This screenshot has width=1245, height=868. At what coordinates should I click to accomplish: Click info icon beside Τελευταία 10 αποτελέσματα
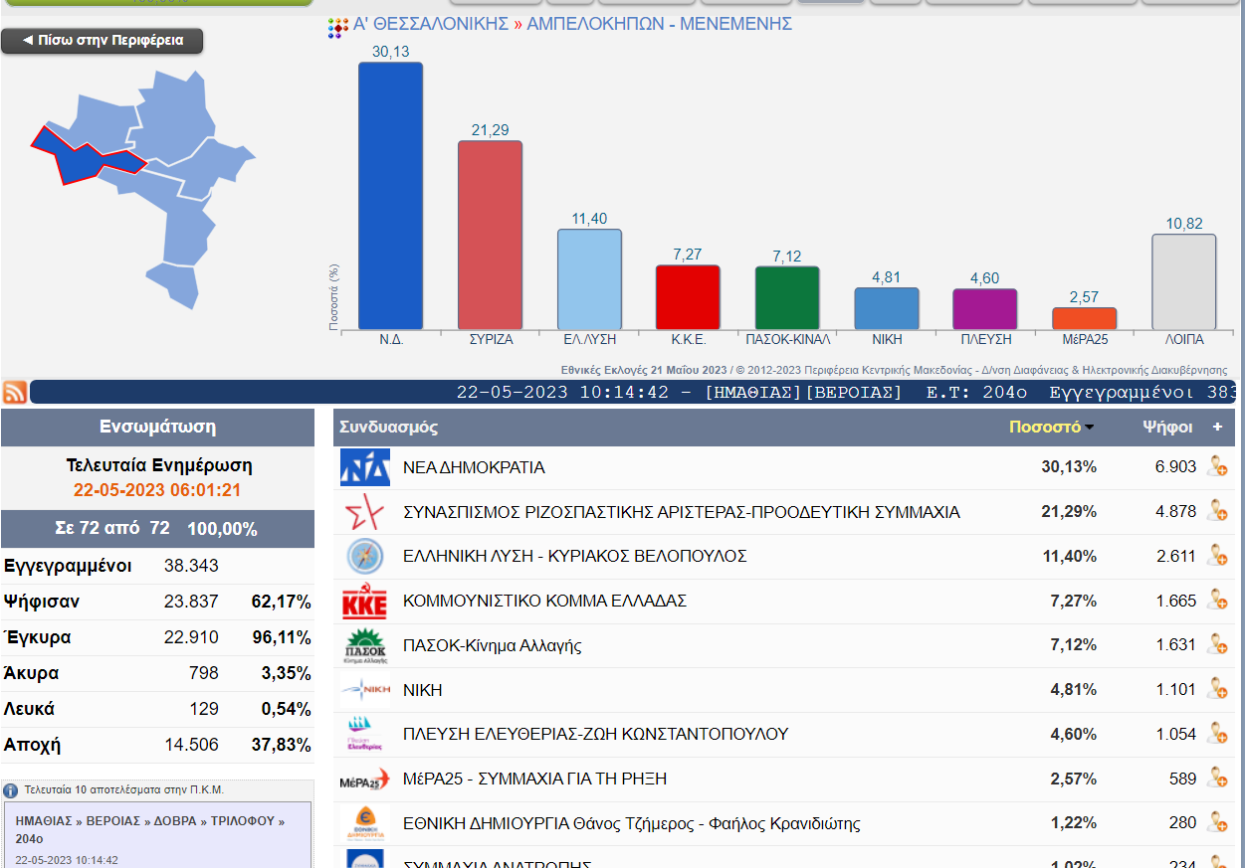tap(11, 790)
